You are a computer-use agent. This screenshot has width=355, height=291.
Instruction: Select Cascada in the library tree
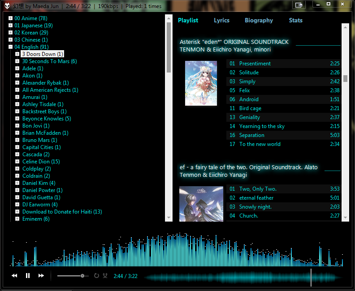[x=36, y=154]
